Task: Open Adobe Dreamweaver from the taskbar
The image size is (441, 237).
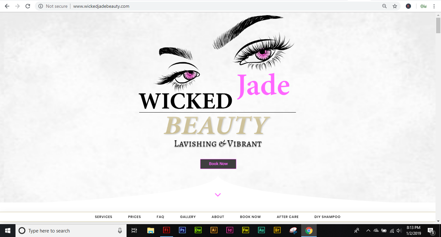Action: pyautogui.click(x=198, y=230)
